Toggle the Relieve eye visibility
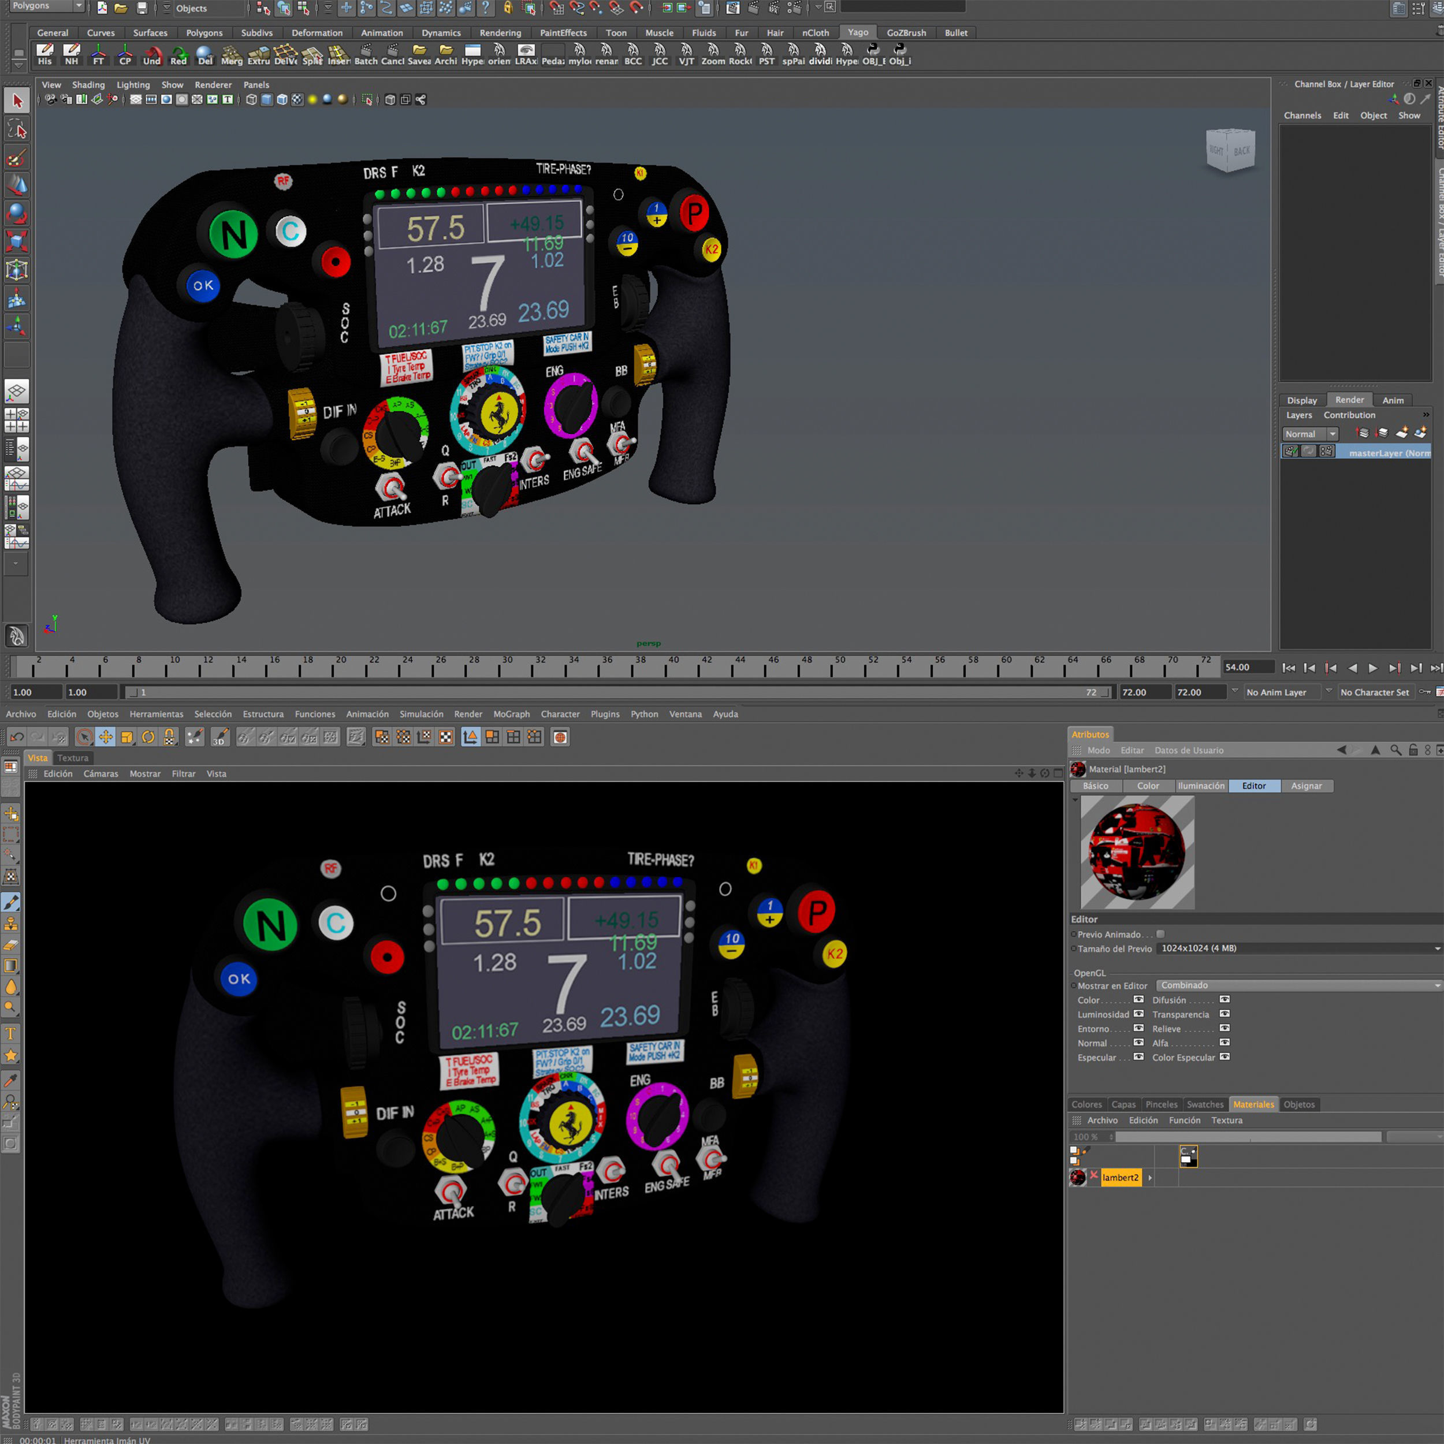Screen dimensions: 1444x1444 pos(1225,1028)
